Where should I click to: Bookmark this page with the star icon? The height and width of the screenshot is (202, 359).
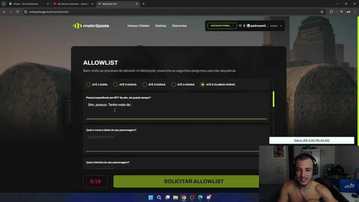[322, 12]
